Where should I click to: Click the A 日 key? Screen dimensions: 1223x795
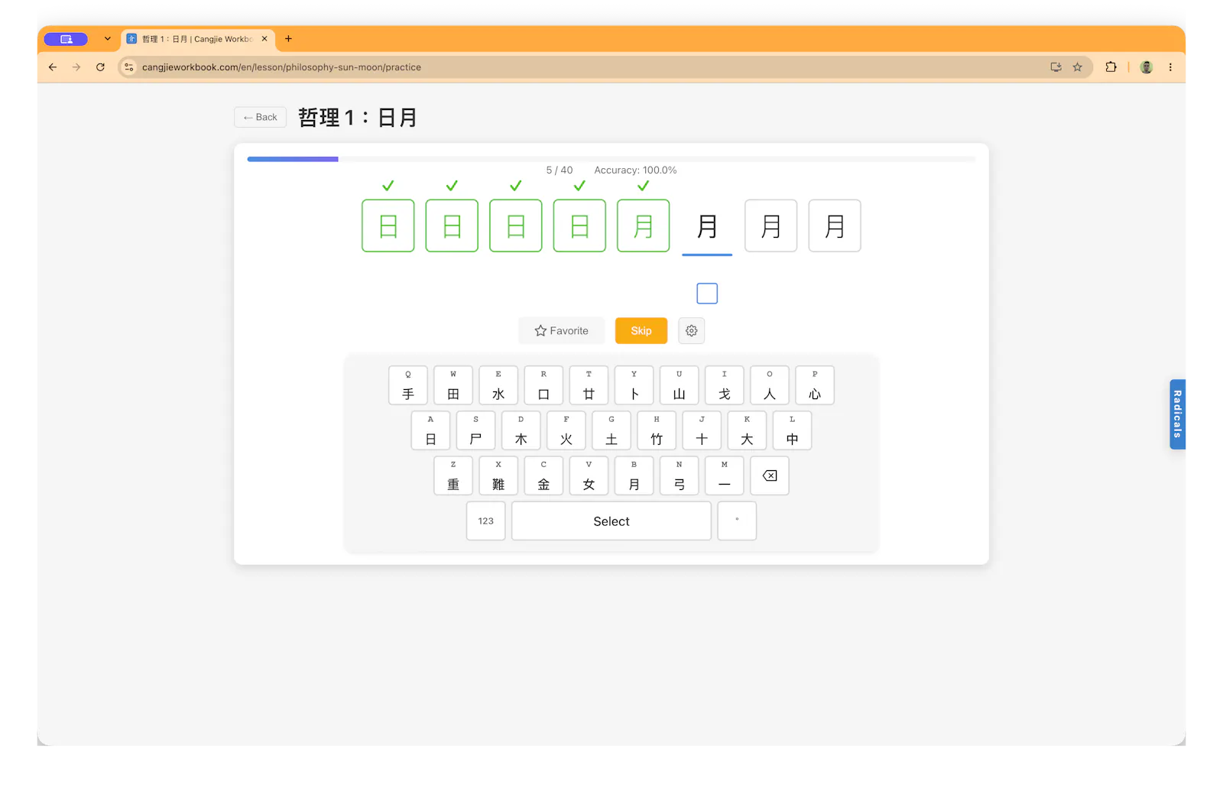[x=430, y=430]
